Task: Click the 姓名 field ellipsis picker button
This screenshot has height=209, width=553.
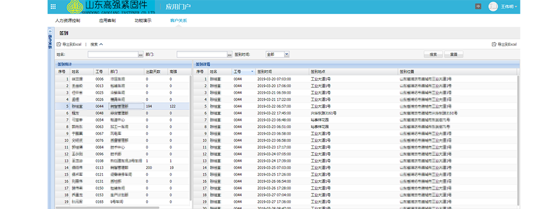Action: pyautogui.click(x=140, y=55)
